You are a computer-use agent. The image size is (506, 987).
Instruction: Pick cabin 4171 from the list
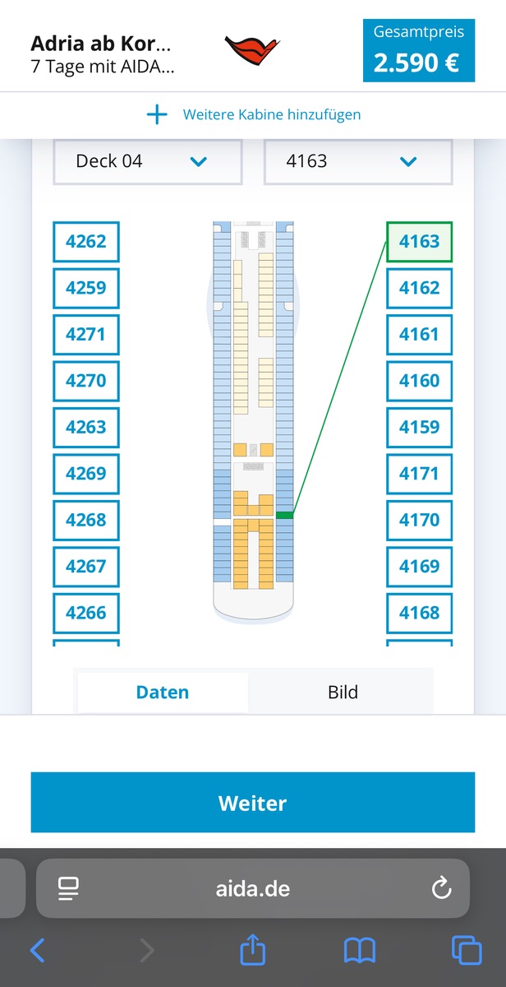(419, 474)
